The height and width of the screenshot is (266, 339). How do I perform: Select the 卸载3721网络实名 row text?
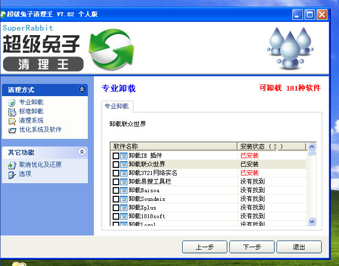coord(153,173)
